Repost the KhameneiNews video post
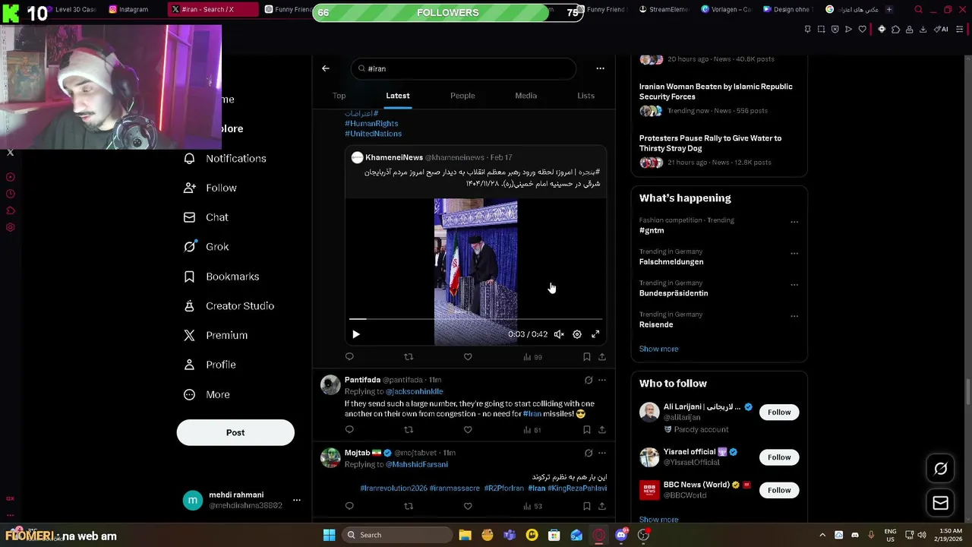This screenshot has height=547, width=972. click(x=409, y=356)
